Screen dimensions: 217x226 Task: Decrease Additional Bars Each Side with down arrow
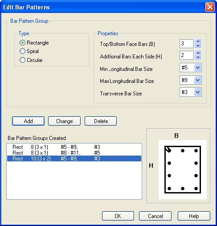click(198, 58)
